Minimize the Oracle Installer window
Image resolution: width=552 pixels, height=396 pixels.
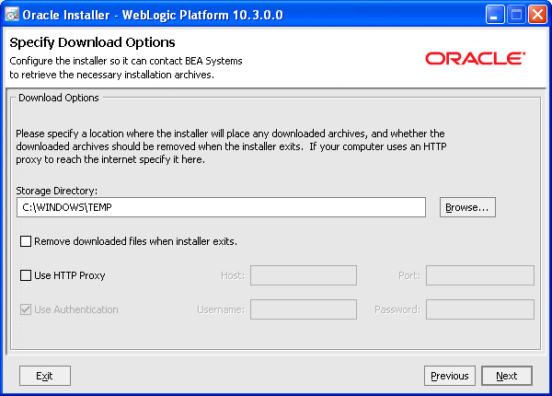(x=495, y=15)
